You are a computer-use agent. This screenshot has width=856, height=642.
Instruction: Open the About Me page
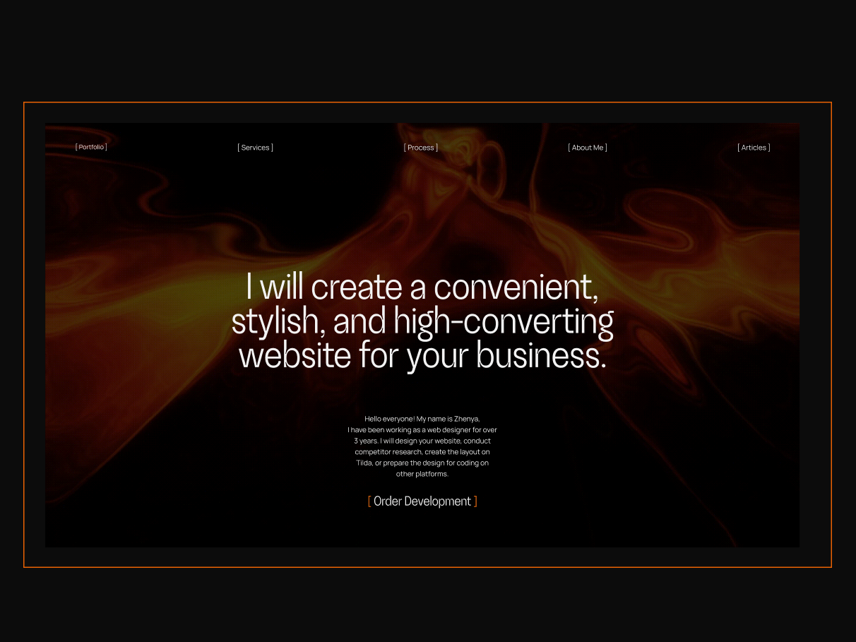(588, 147)
